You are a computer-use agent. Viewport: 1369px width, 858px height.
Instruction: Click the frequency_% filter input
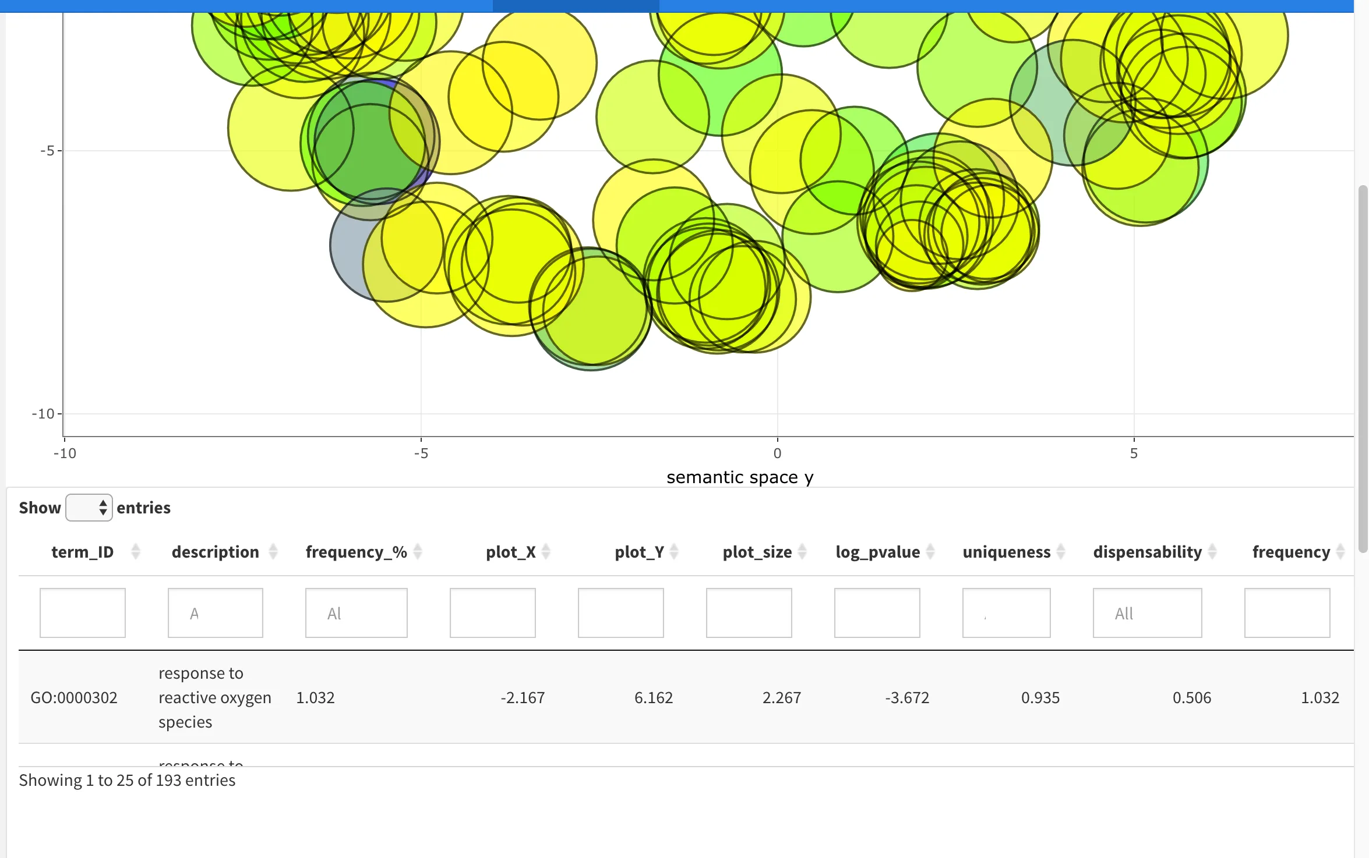pyautogui.click(x=356, y=613)
